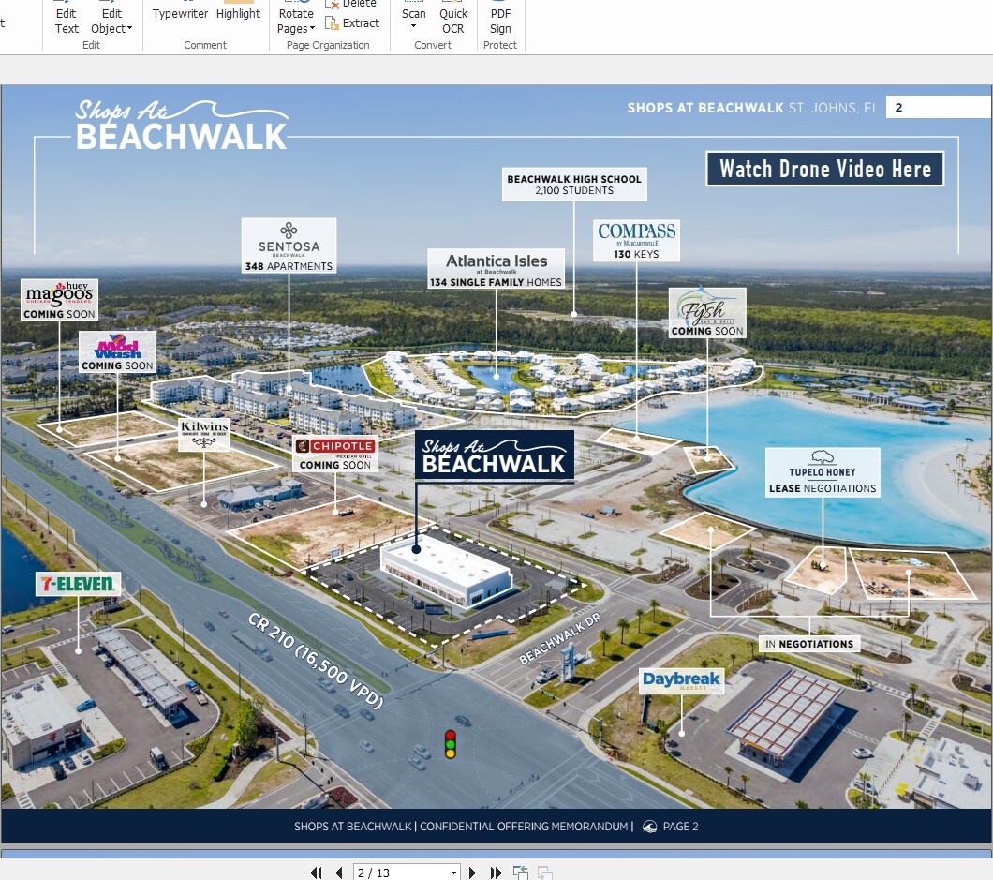
Task: Advance to the next page
Action: [472, 873]
